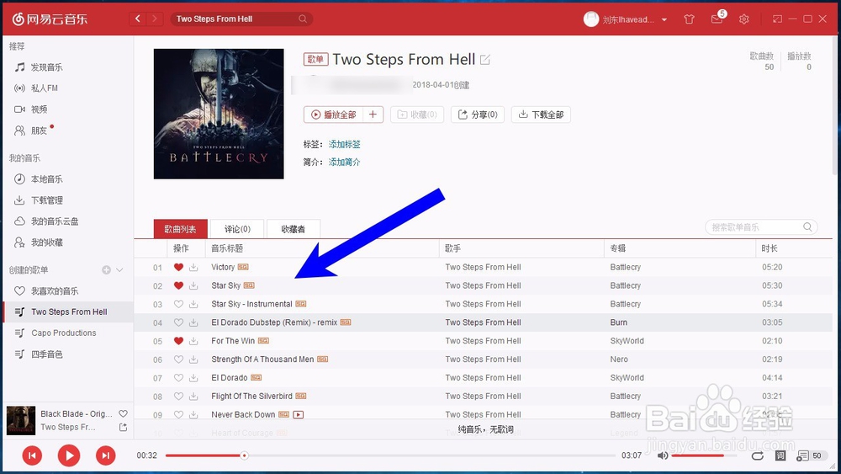Screen dimensions: 841x474
Task: Unlike the song Victory heart
Action: point(178,268)
